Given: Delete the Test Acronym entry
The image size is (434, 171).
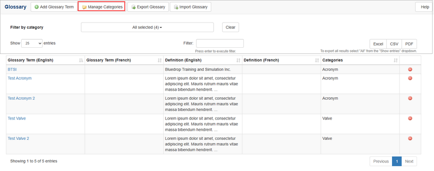Looking at the screenshot, I should pyautogui.click(x=410, y=78).
